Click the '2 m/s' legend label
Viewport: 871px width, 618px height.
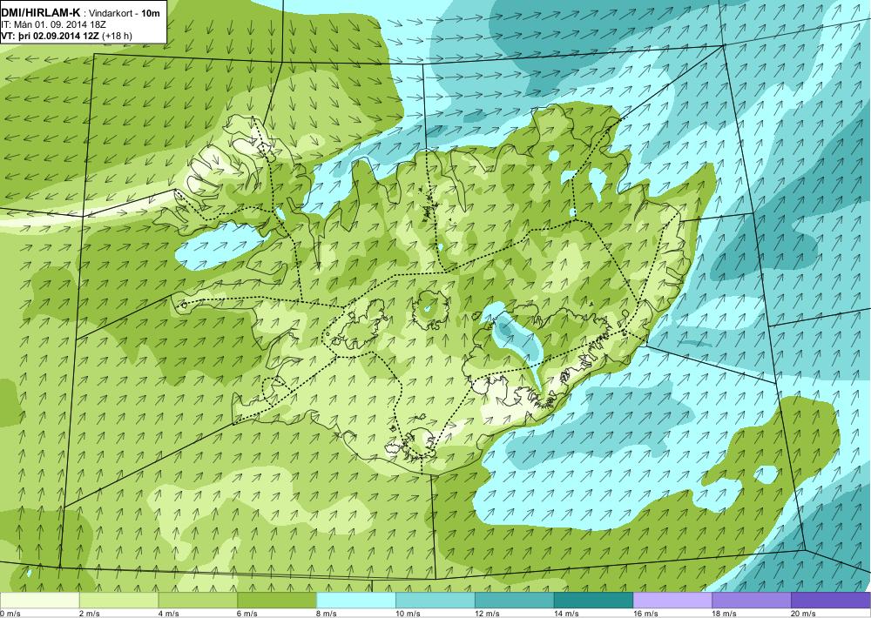pos(90,614)
